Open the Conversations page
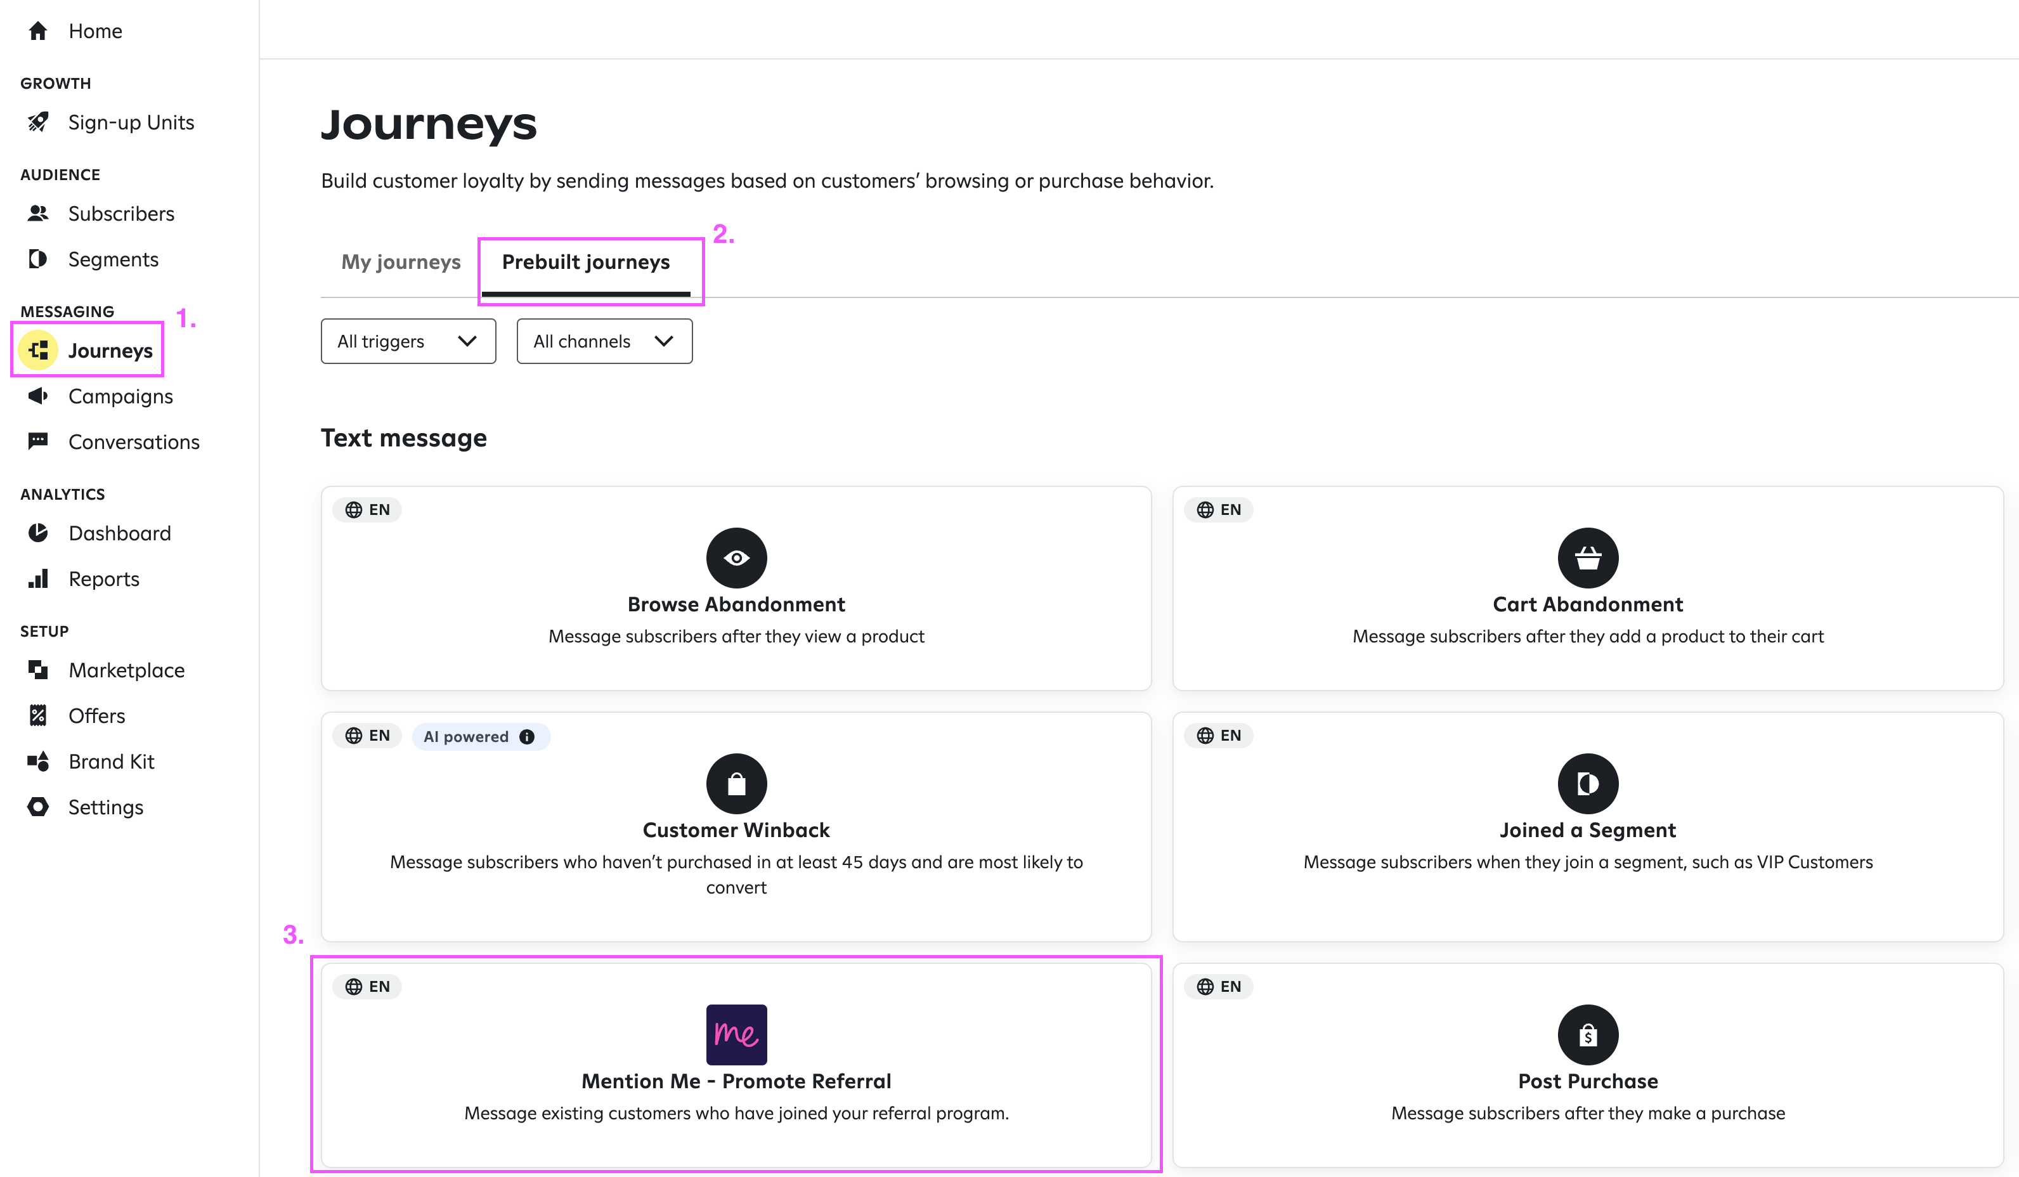 [x=134, y=441]
